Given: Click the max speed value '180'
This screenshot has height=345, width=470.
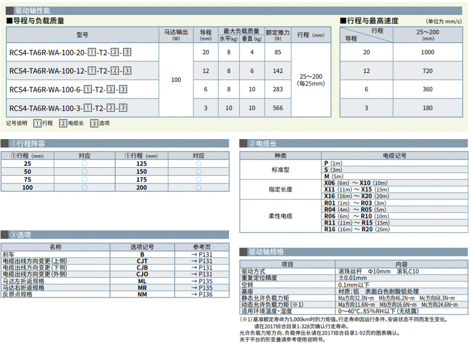Looking at the screenshot, I should (428, 108).
